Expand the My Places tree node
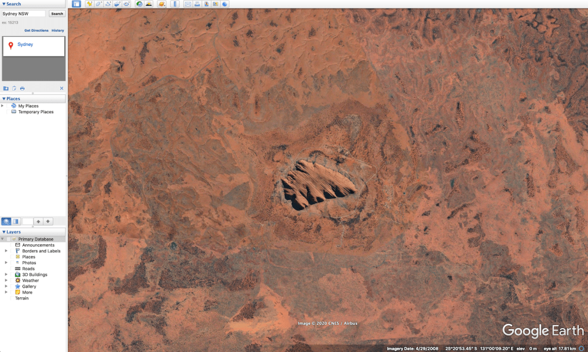The height and width of the screenshot is (352, 588). point(2,106)
